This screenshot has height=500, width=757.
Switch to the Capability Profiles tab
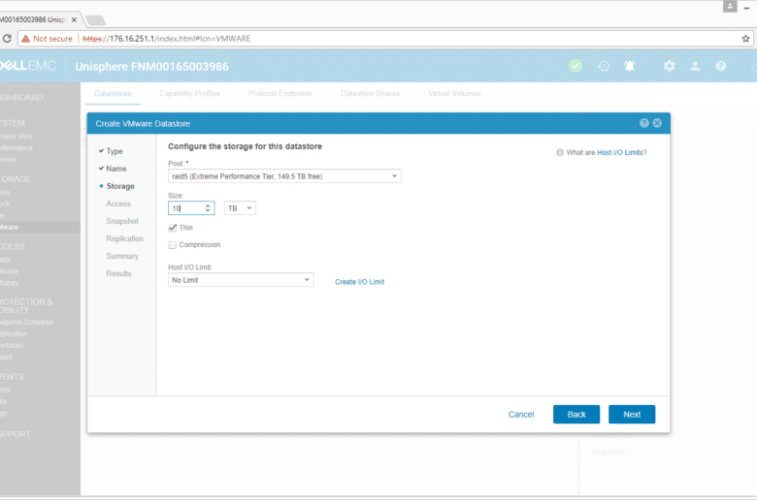click(189, 94)
